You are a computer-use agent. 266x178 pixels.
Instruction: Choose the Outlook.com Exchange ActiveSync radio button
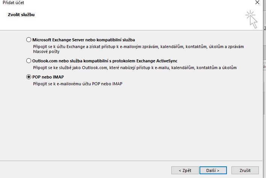point(29,60)
